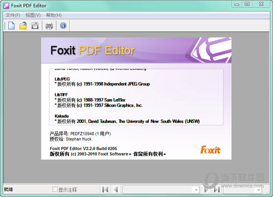
Task: Click the Independent JPEG Group copyright line
Action: point(102,84)
